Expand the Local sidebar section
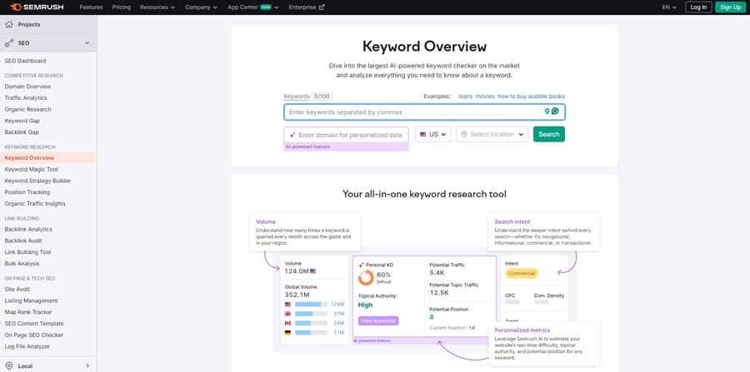Screen dimensions: 750x372 pyautogui.click(x=87, y=366)
